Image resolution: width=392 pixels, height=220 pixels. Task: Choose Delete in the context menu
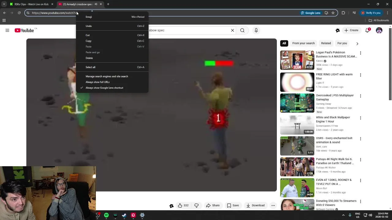[x=112, y=58]
